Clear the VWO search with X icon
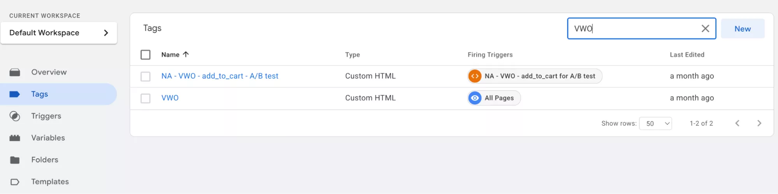The image size is (778, 194). (x=705, y=29)
